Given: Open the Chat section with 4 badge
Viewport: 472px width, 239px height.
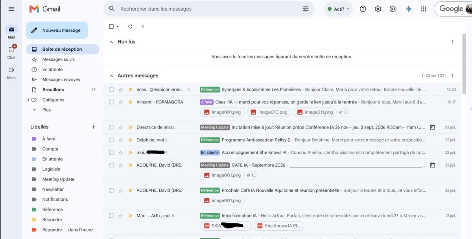Looking at the screenshot, I should pos(11,52).
